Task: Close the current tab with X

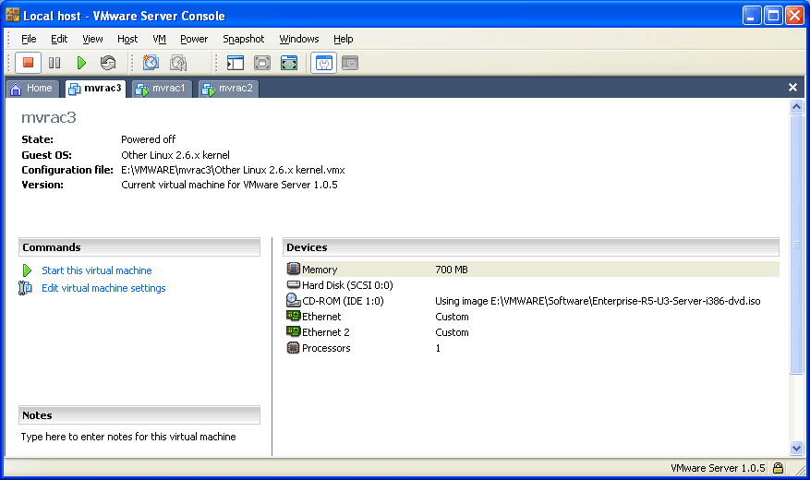Action: click(792, 88)
